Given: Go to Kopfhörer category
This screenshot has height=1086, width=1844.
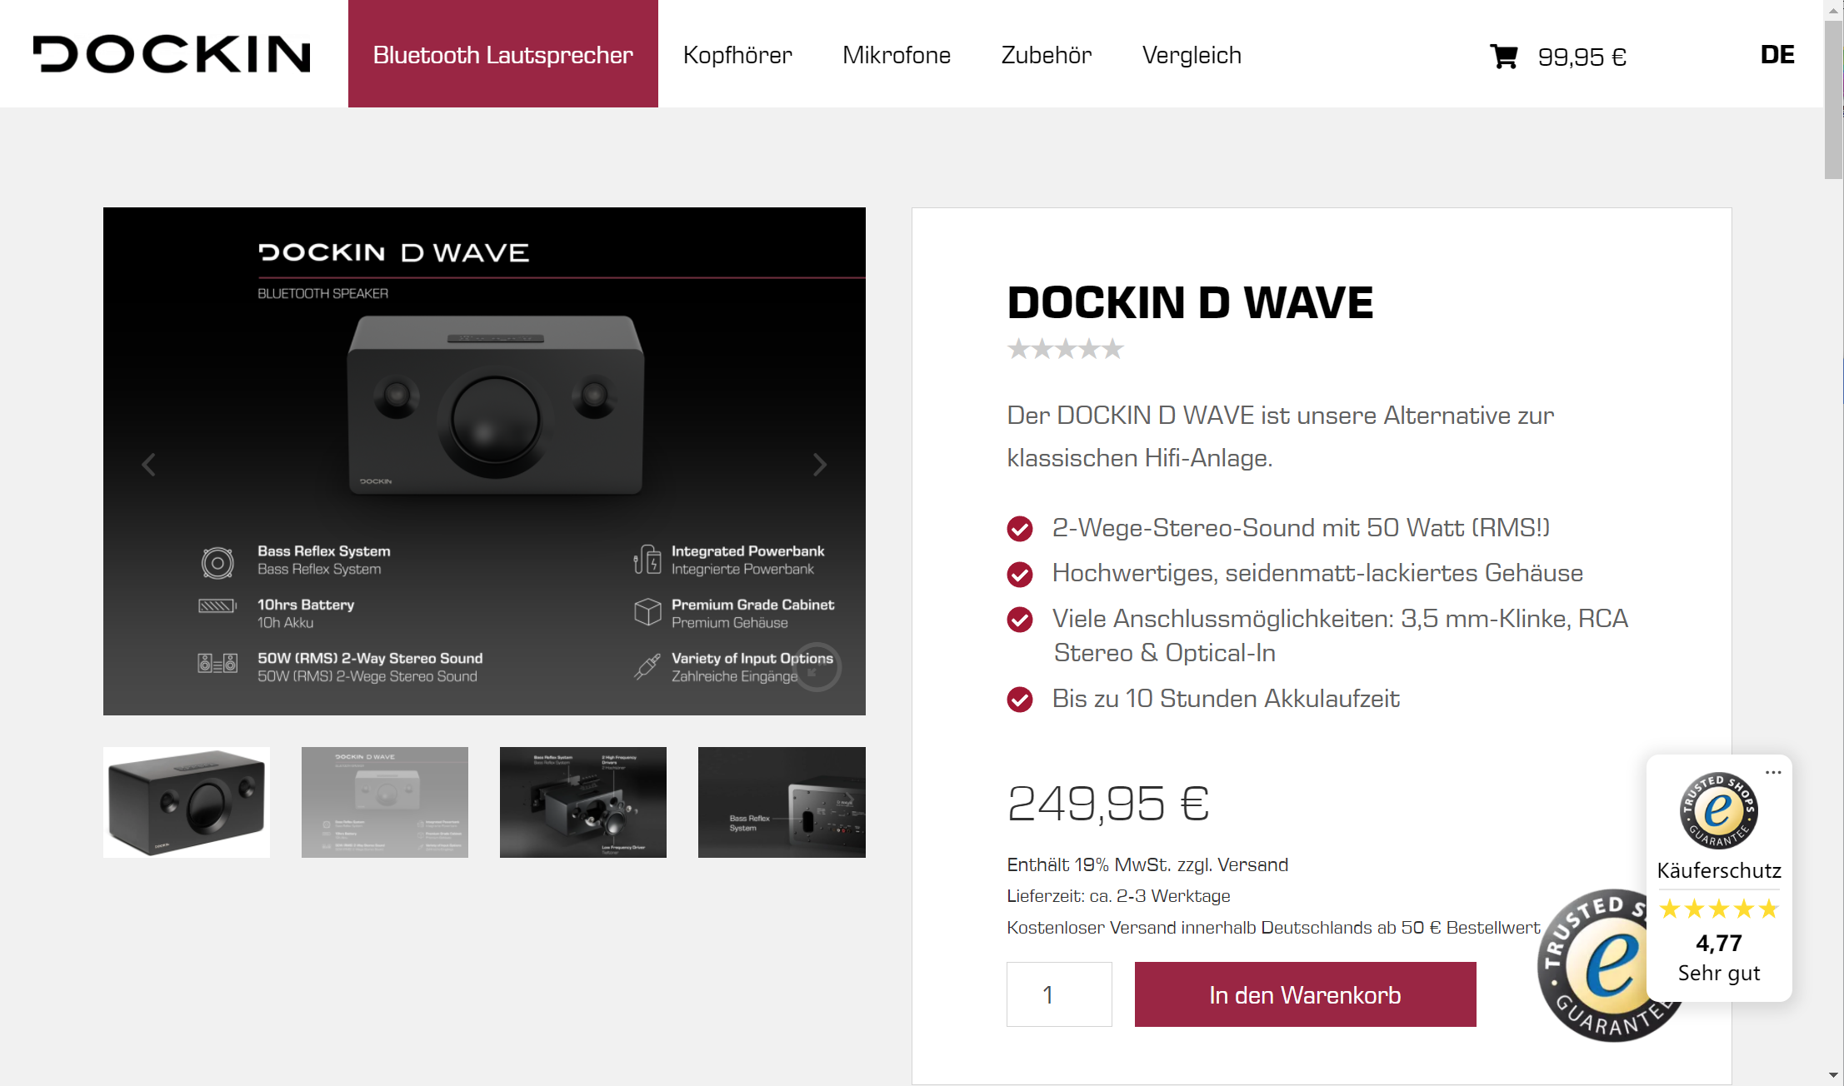Looking at the screenshot, I should pos(737,55).
